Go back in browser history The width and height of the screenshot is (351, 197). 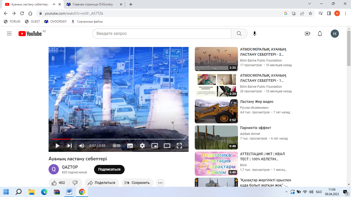6,13
